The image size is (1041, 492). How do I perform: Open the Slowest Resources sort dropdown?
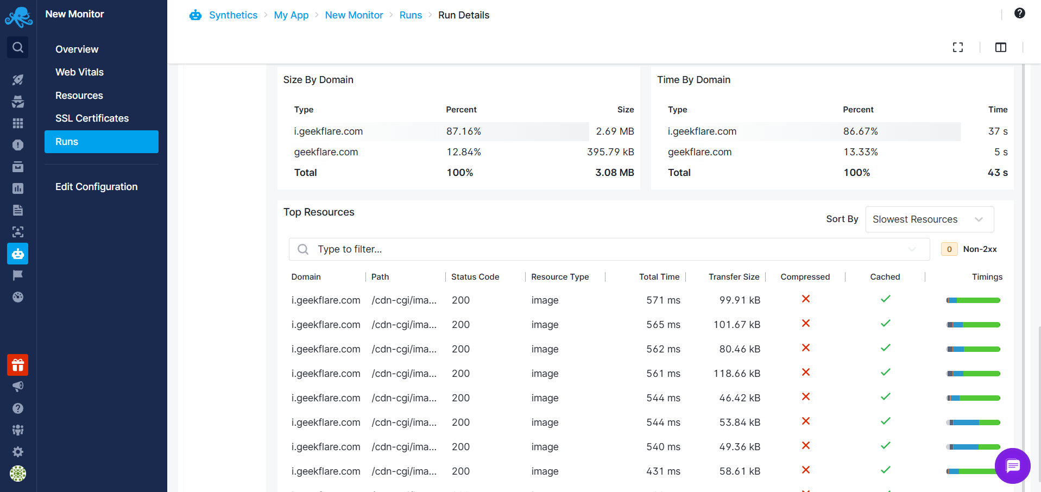pyautogui.click(x=930, y=219)
